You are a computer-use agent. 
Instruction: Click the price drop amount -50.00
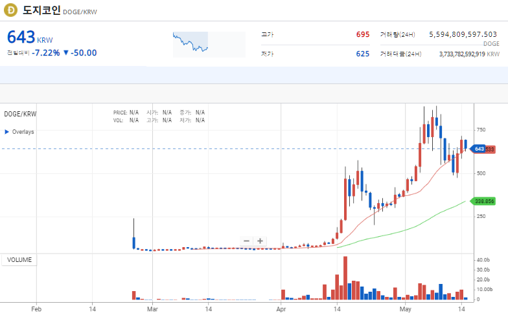tap(84, 53)
